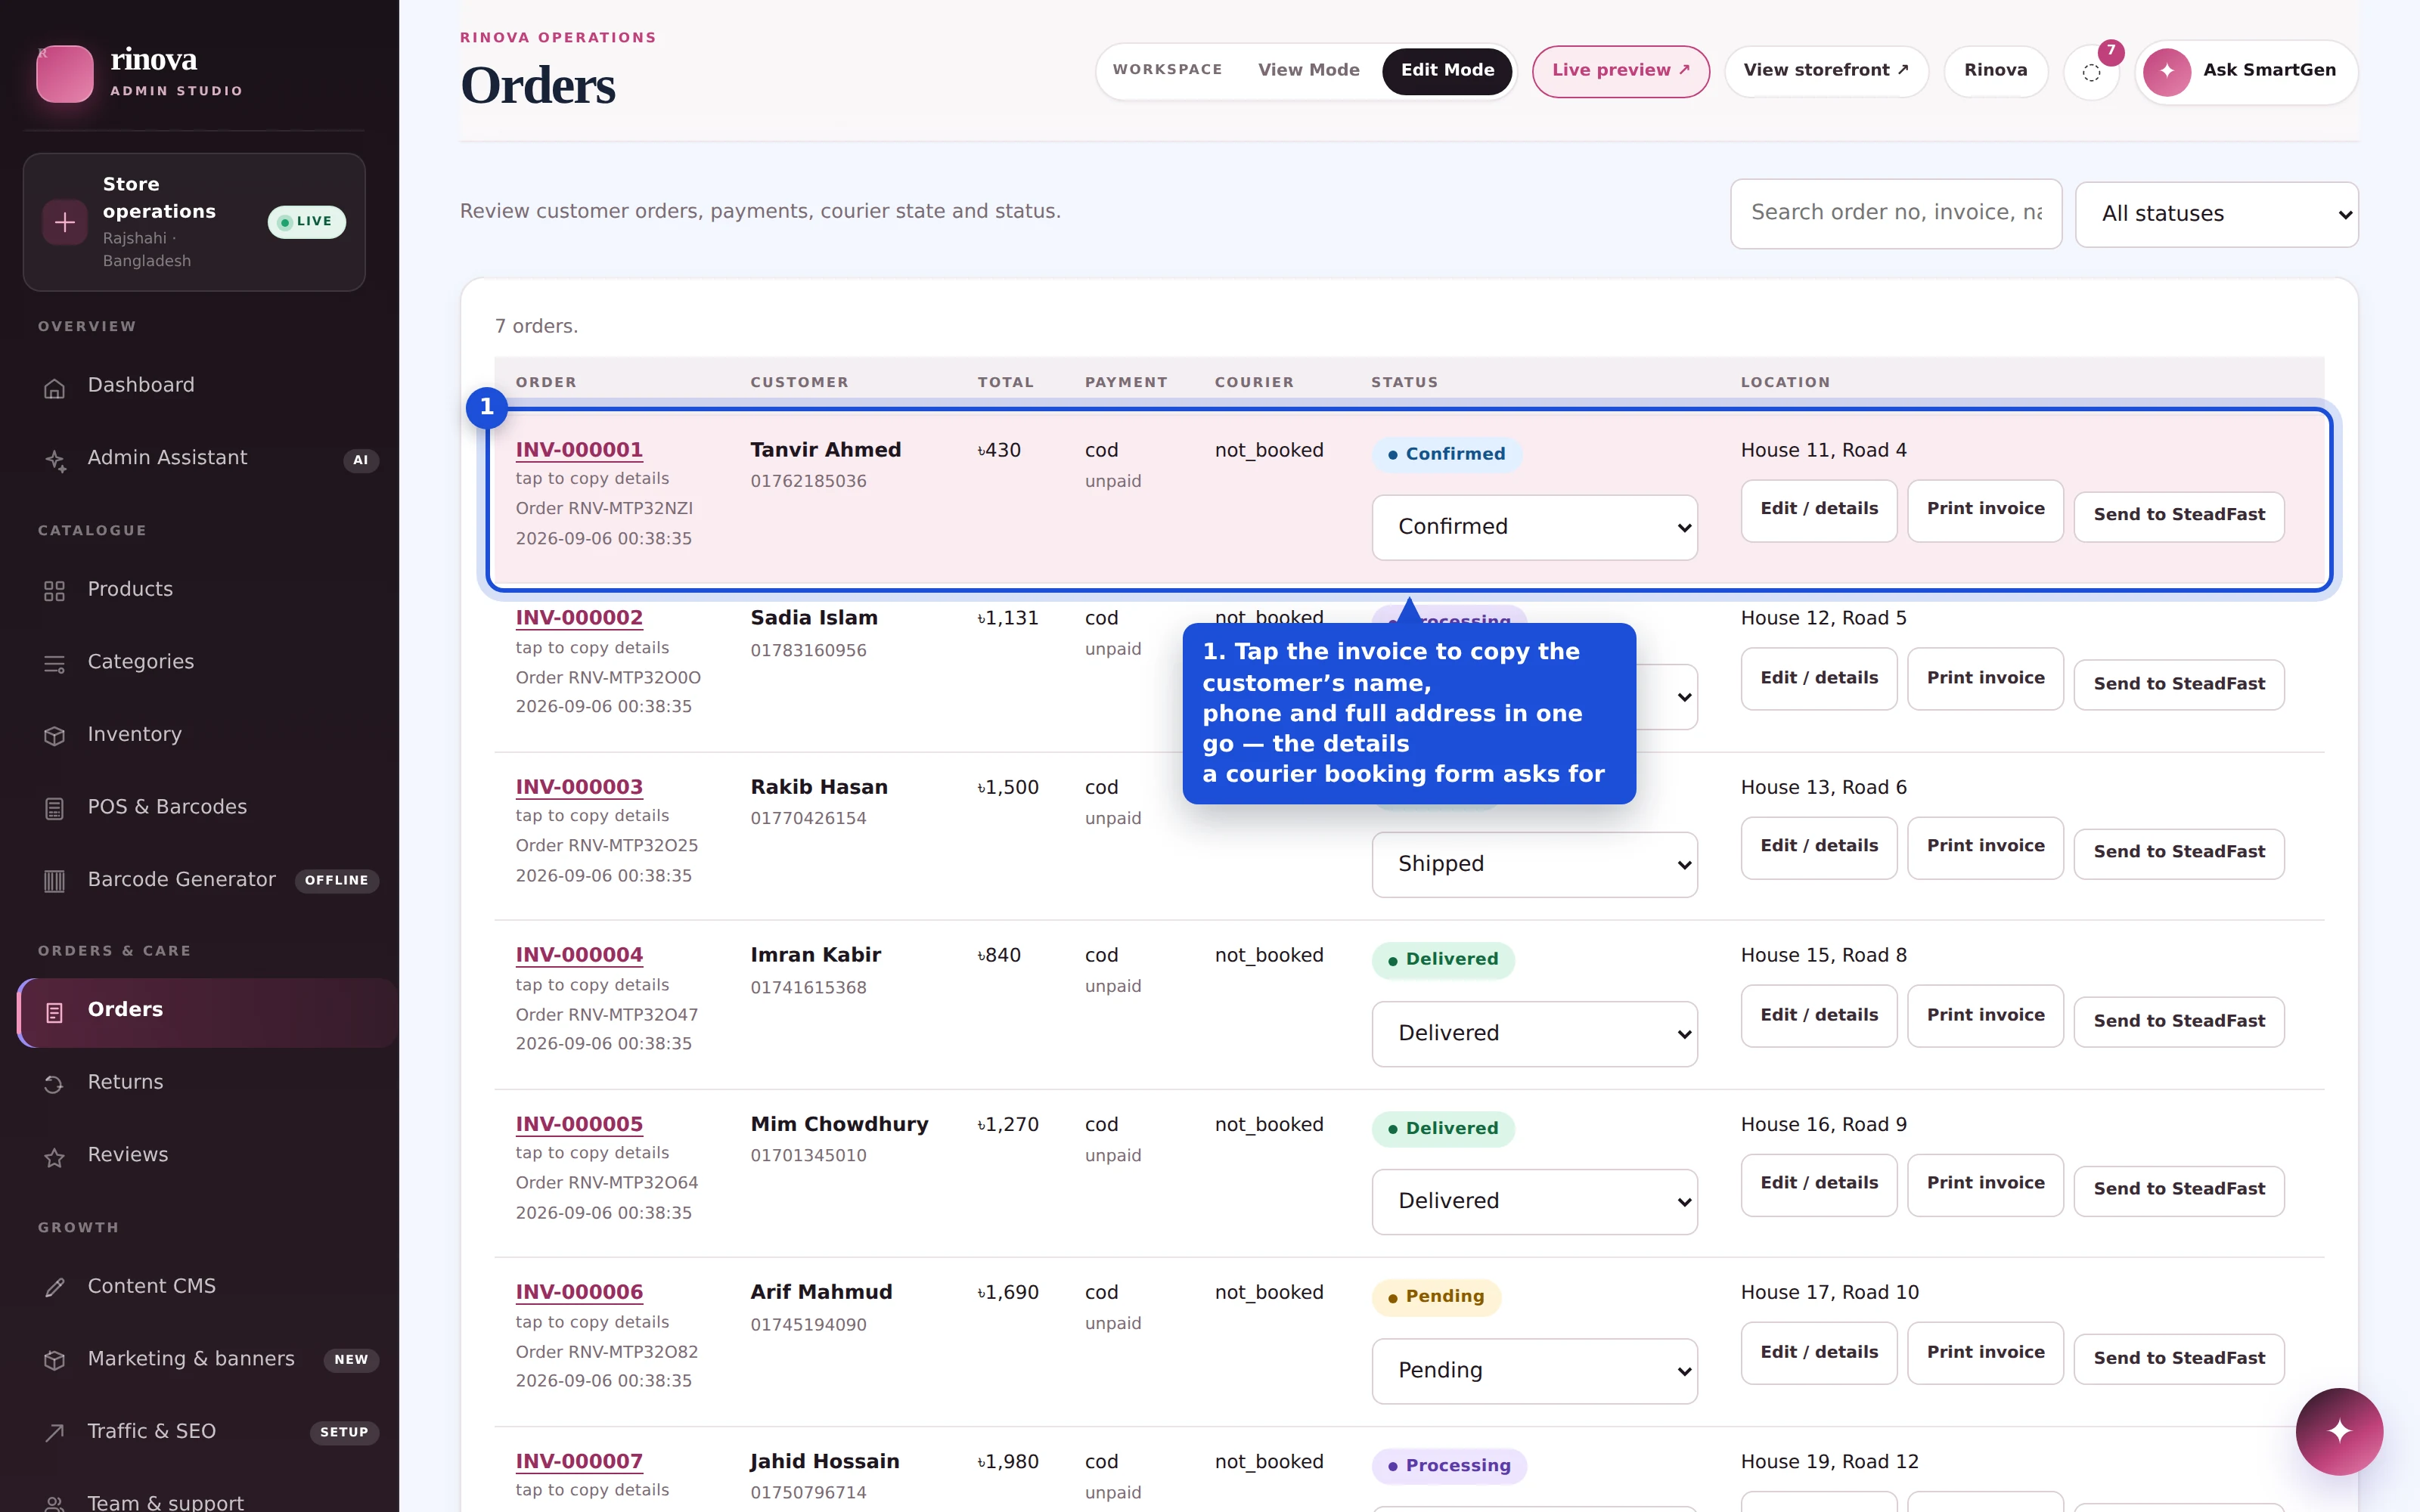Click the LIVE status badge

pyautogui.click(x=306, y=221)
